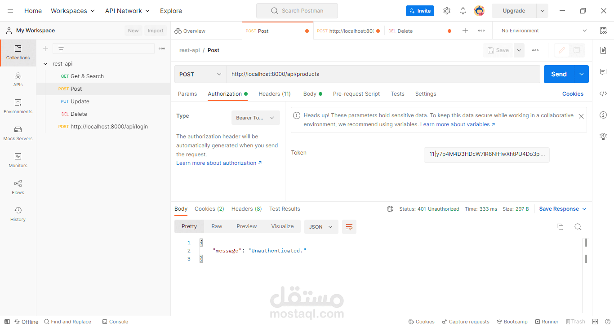Open the No Environment selector
614x327 pixels.
click(544, 31)
